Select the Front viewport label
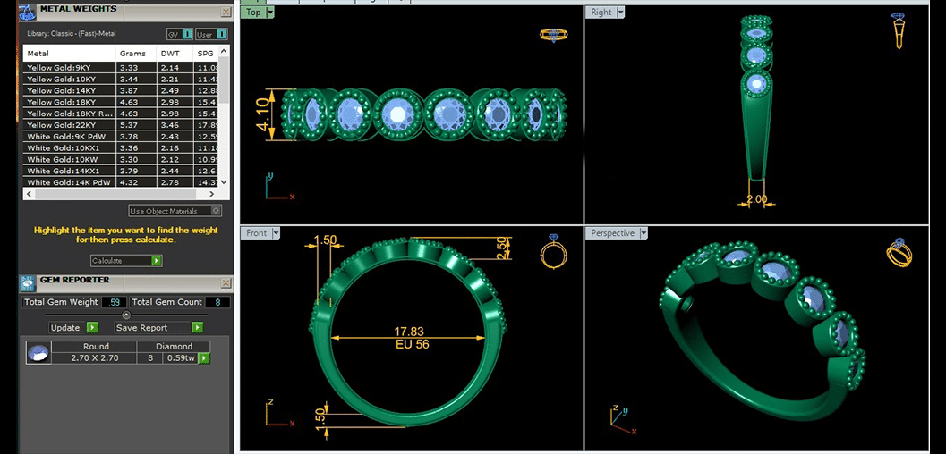 [256, 233]
